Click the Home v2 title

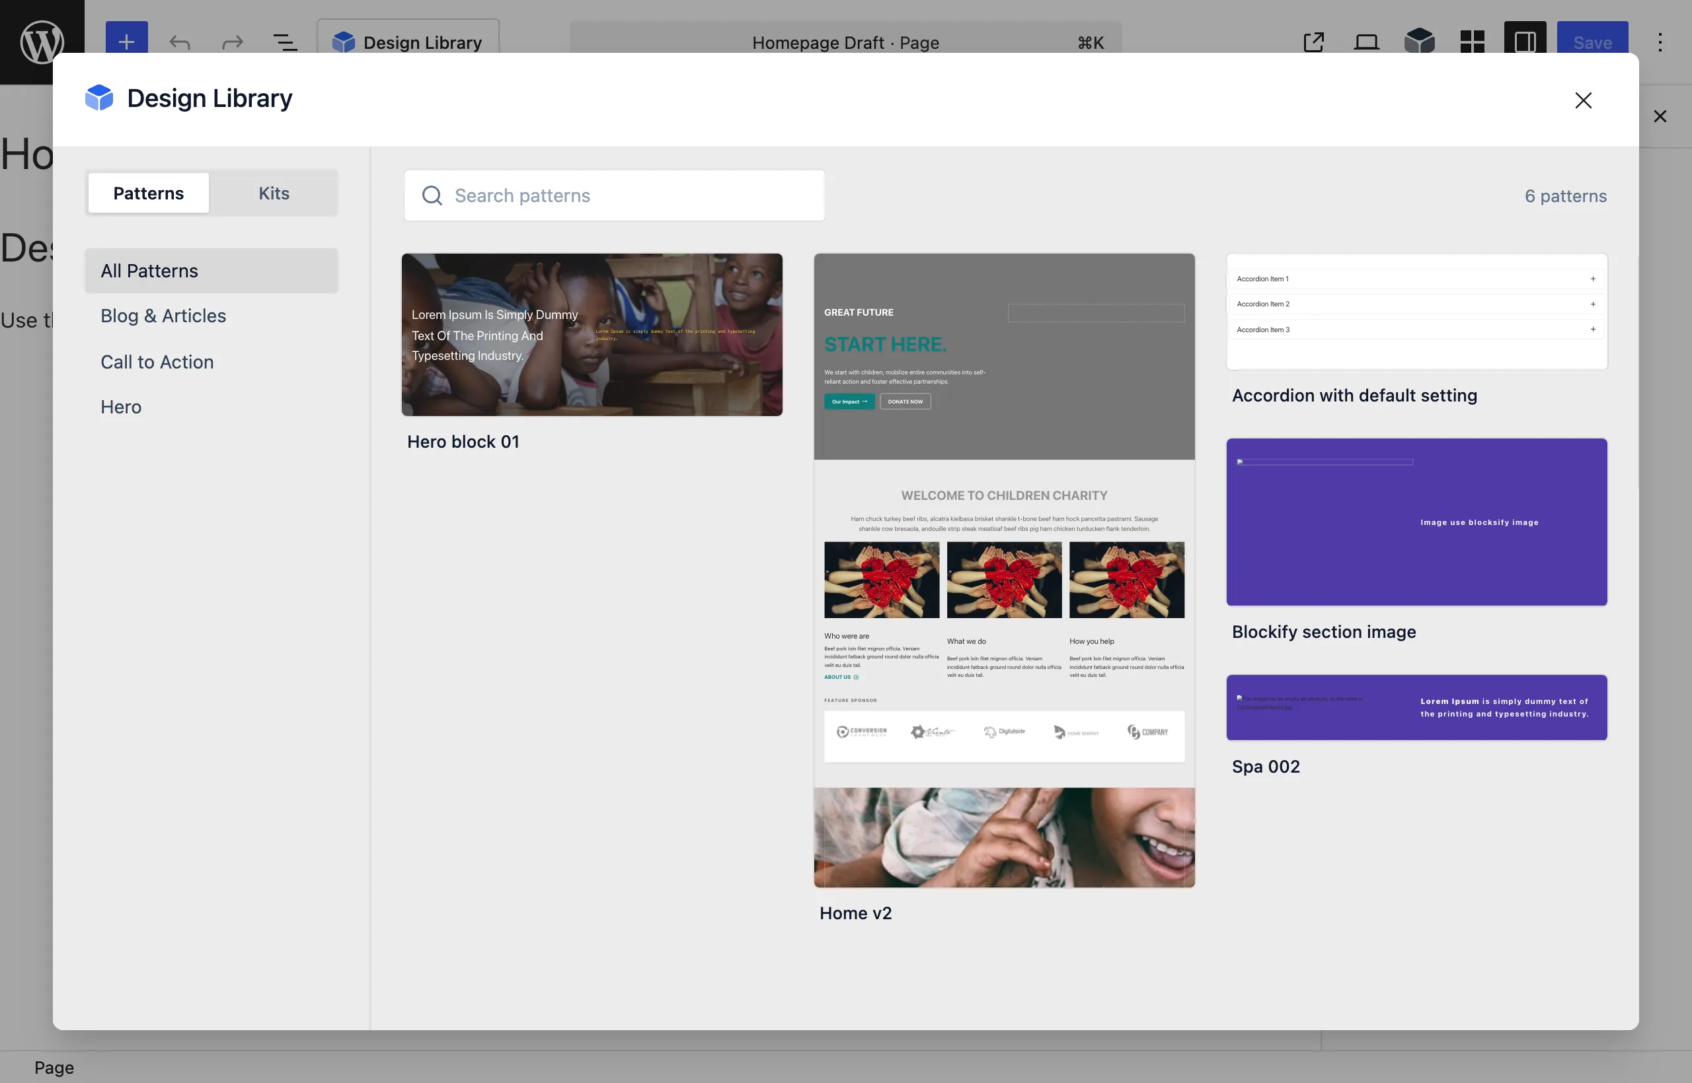pos(855,913)
